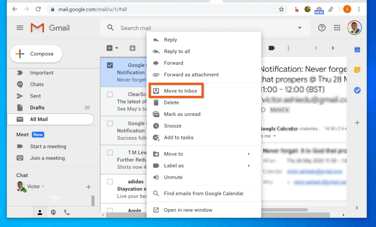Expand the select dropdown arrow
Image resolution: width=376 pixels, height=227 pixels.
(117, 48)
